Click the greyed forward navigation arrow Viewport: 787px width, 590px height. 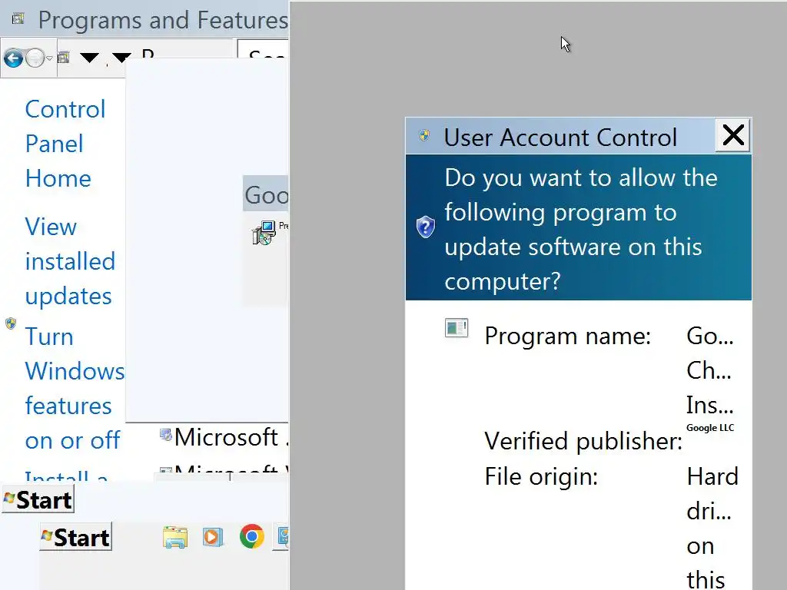[x=35, y=58]
